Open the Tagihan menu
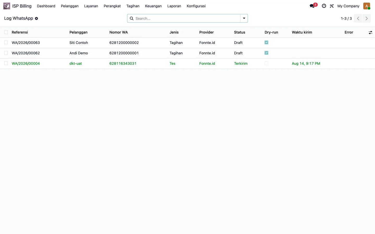This screenshot has height=234, width=375. point(133,6)
